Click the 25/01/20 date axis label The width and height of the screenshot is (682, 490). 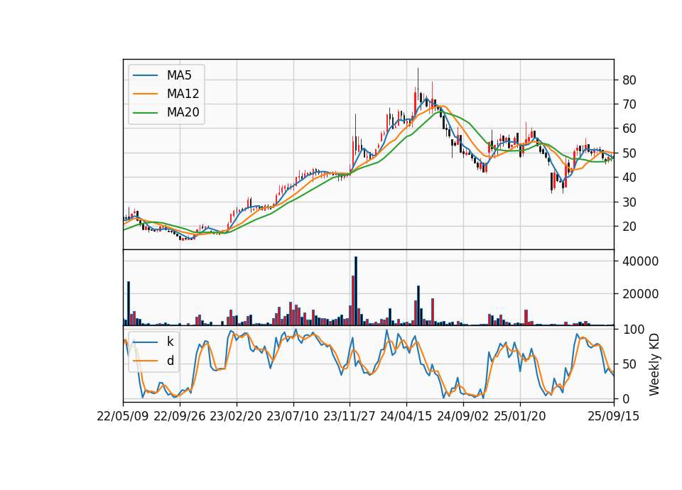click(x=520, y=416)
